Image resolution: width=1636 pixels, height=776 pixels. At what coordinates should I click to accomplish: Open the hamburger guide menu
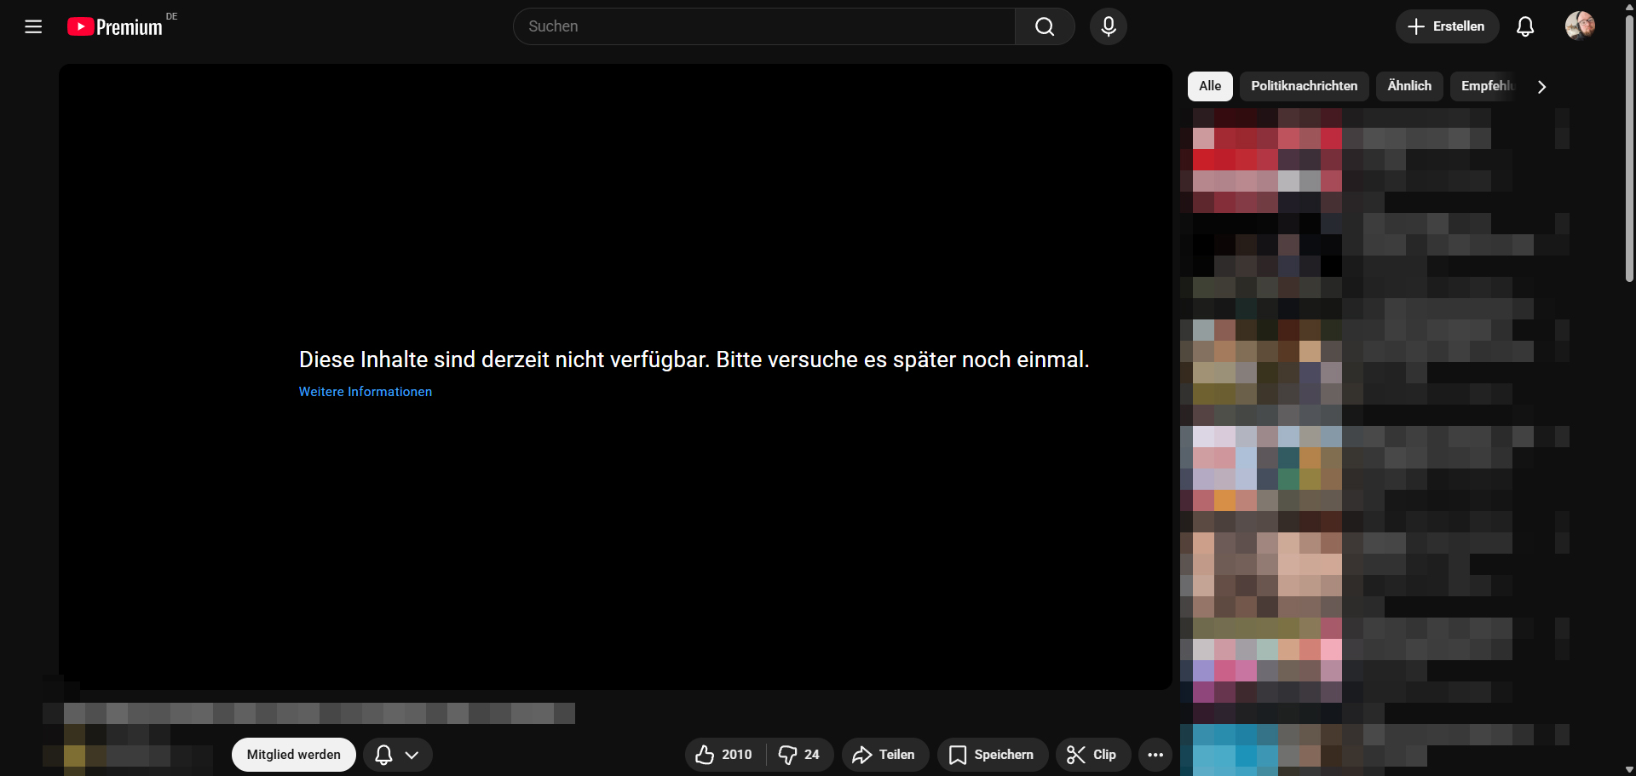(33, 26)
